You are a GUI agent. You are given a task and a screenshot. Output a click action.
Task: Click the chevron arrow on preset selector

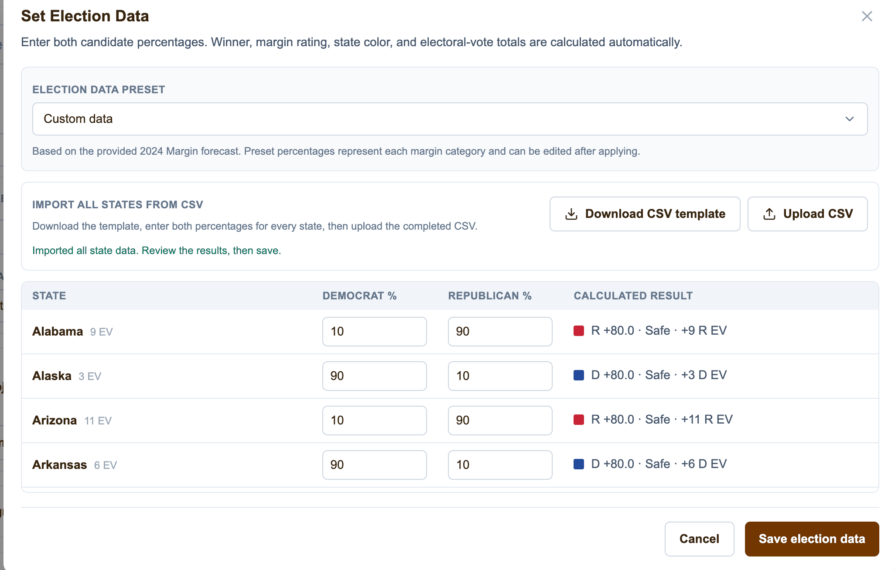(849, 119)
